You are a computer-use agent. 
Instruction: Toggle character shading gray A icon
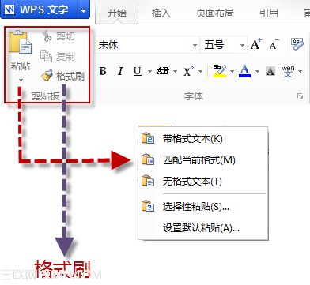coord(270,71)
